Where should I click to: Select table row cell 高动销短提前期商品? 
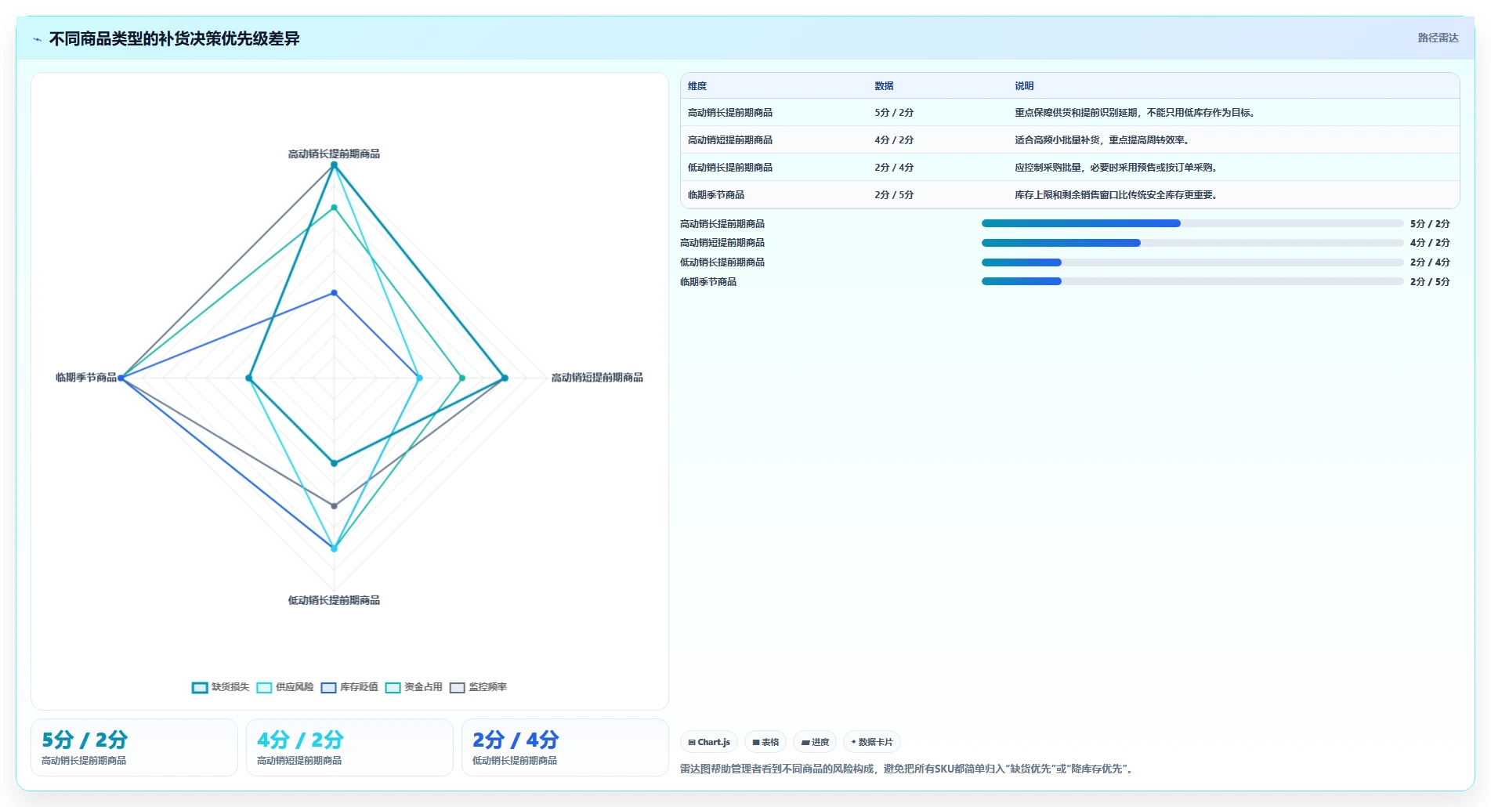point(730,140)
